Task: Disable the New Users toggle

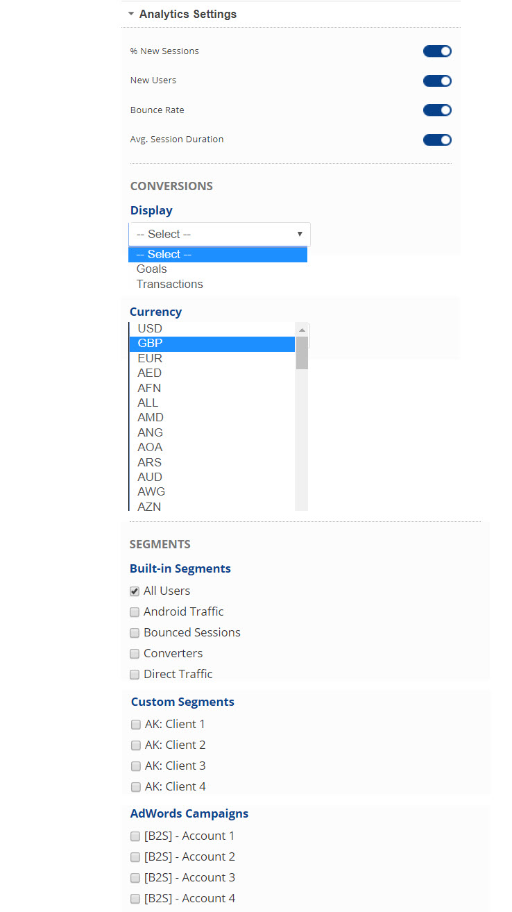Action: pyautogui.click(x=437, y=81)
